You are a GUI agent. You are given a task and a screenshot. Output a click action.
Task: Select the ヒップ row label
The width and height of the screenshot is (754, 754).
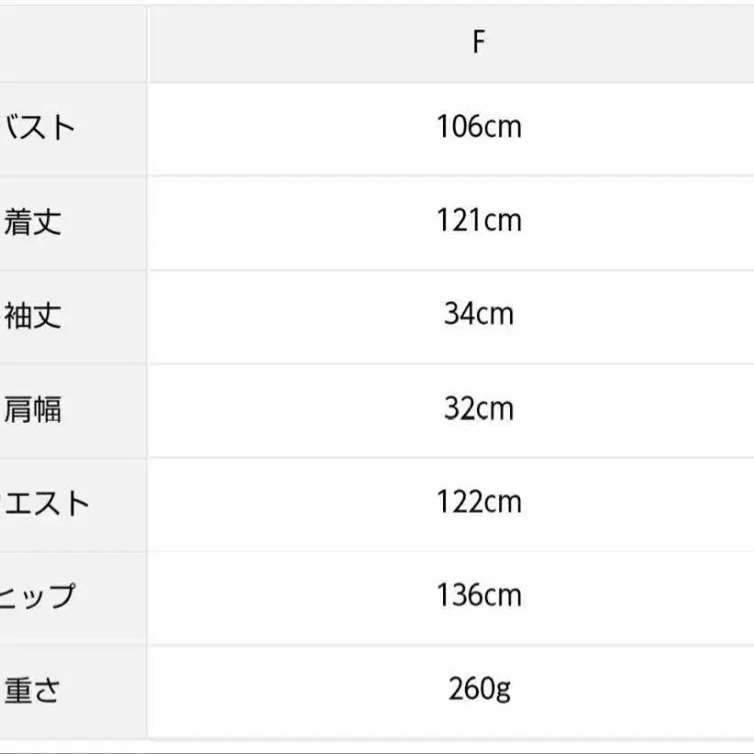coord(39,596)
